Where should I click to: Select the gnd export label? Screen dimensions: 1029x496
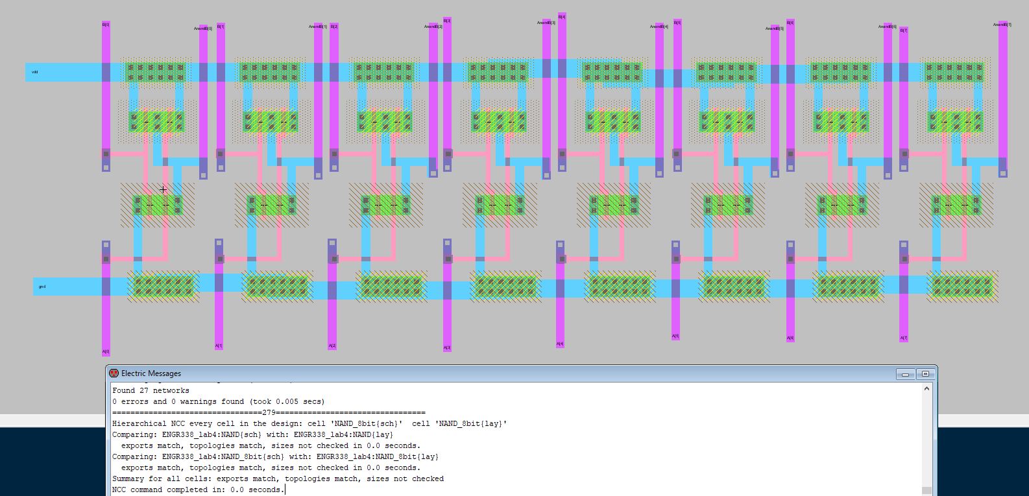point(42,287)
